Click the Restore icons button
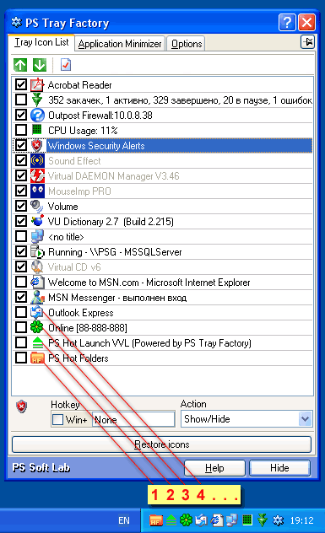Viewport: 325px width, 533px height. point(161,444)
